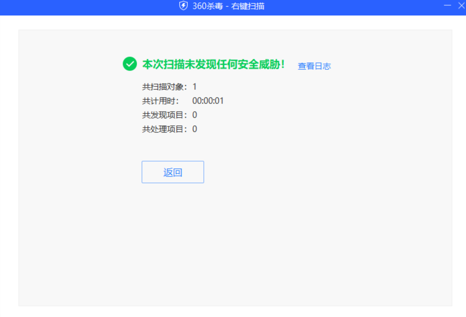Open the 查看日志 link
Image resolution: width=466 pixels, height=317 pixels.
(x=314, y=66)
